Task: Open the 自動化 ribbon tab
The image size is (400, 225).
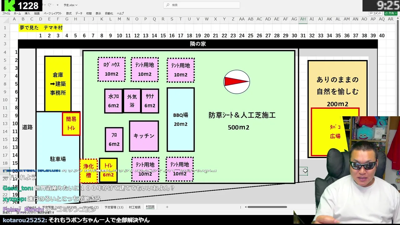Action: tap(109, 13)
